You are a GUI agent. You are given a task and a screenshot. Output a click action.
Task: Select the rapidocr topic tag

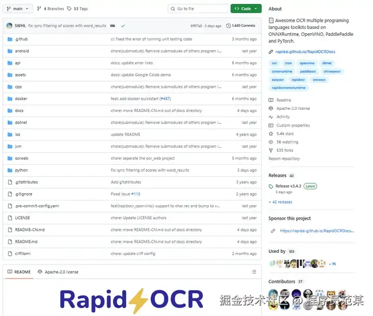pos(298,80)
